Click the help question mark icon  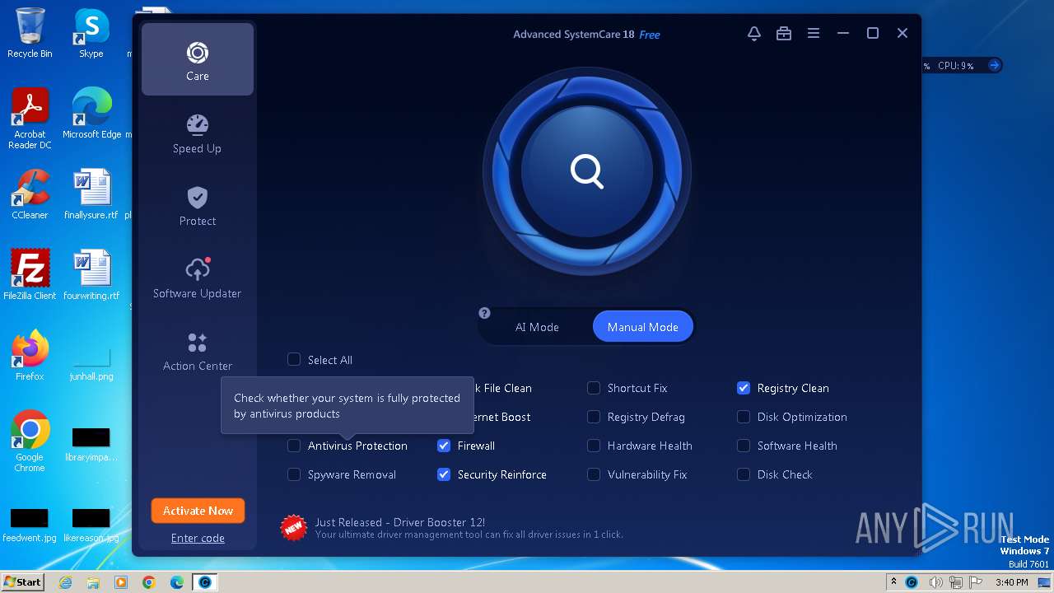click(484, 313)
